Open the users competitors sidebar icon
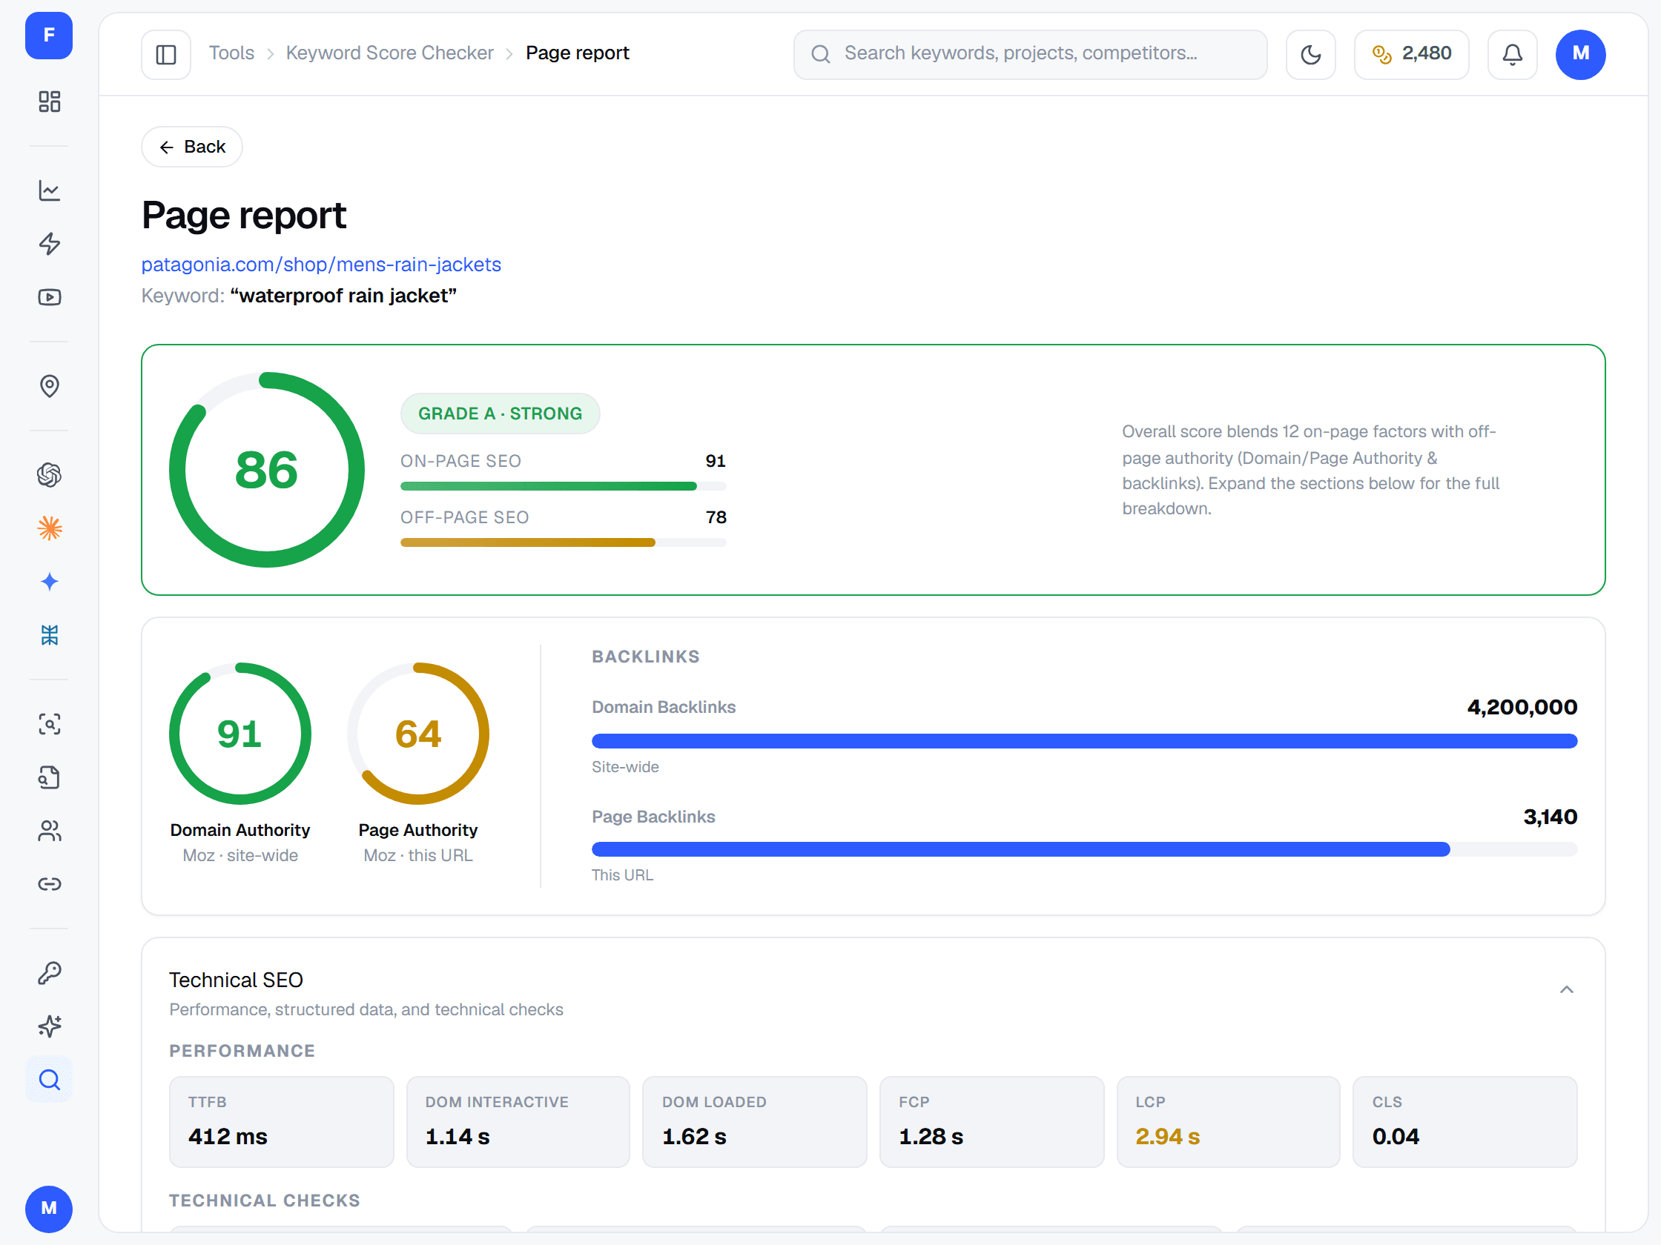 50,831
